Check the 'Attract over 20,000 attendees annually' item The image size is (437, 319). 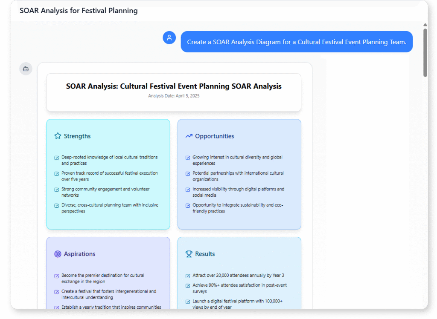click(x=187, y=276)
